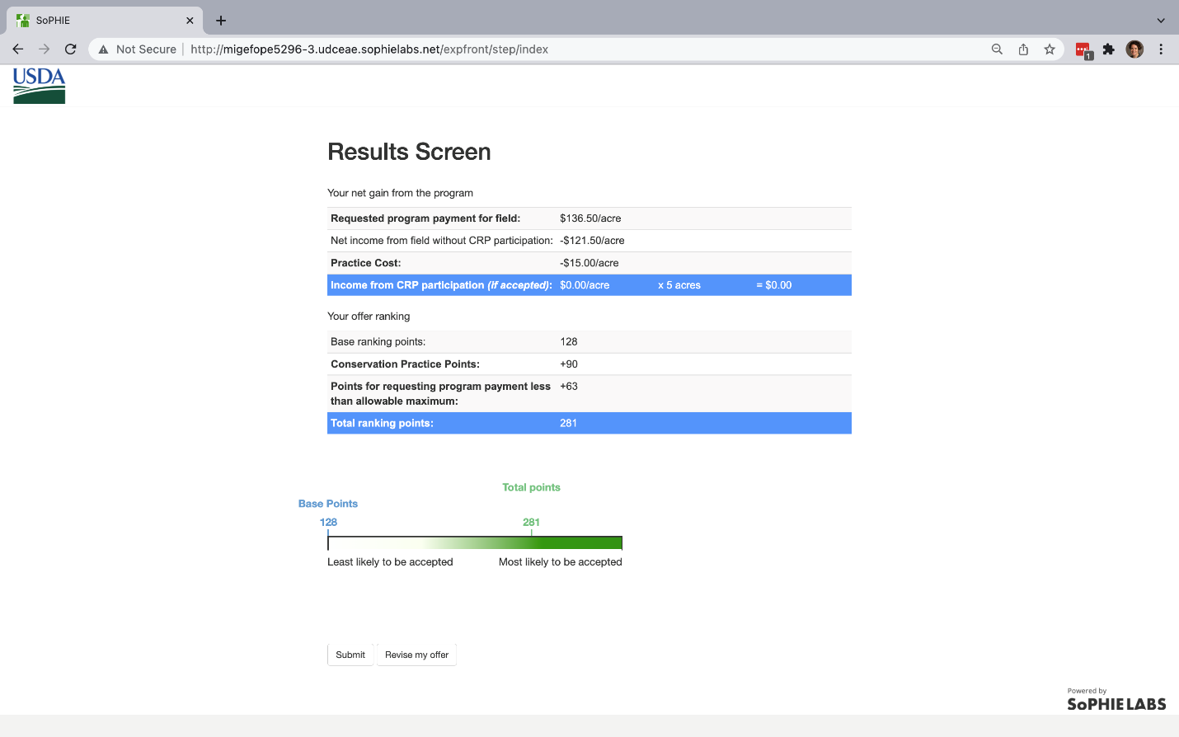Screen dimensions: 1179x737
Task: Click the 281 total points marker
Action: pos(531,523)
